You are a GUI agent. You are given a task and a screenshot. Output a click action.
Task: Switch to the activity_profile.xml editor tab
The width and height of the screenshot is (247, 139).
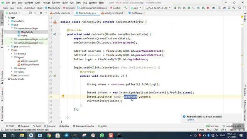click(113, 13)
